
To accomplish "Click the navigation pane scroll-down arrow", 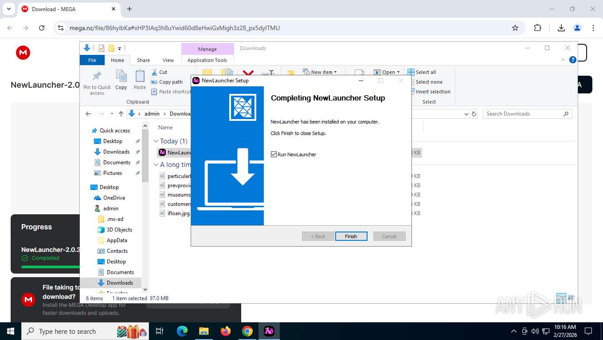I will (145, 290).
